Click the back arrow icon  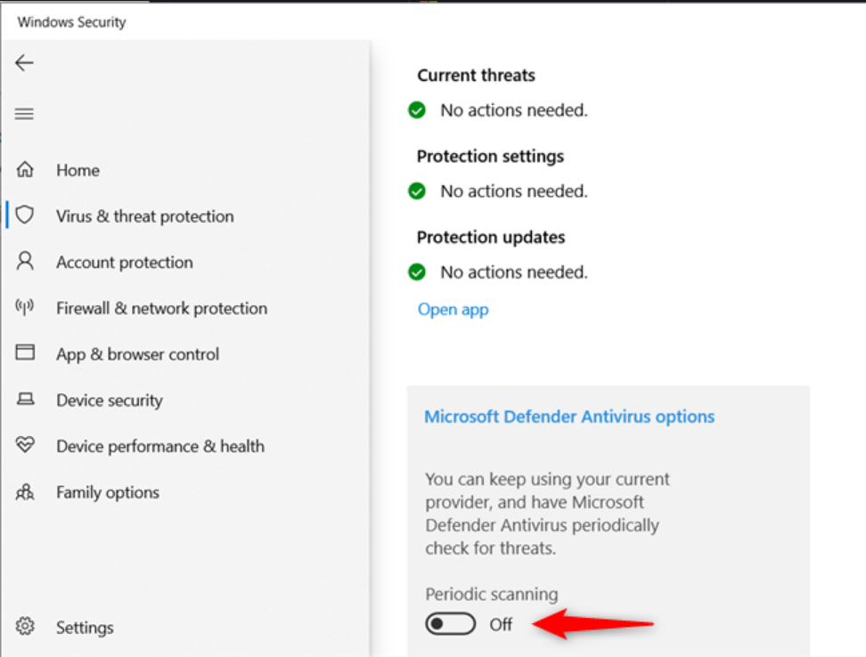click(24, 62)
